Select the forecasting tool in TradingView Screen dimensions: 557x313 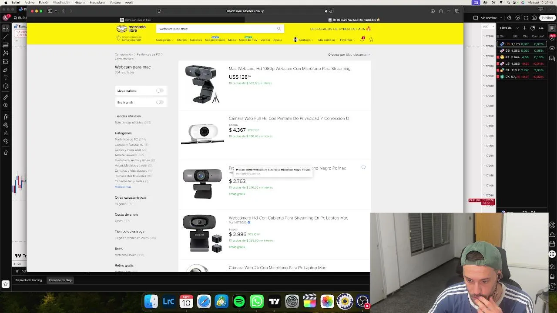pyautogui.click(x=6, y=61)
